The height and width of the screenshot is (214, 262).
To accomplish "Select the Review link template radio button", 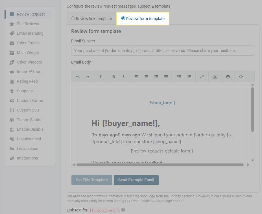I will tap(73, 18).
